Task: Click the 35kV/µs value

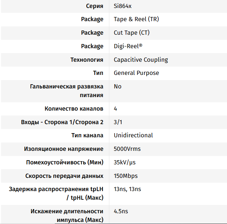Action: (125, 162)
